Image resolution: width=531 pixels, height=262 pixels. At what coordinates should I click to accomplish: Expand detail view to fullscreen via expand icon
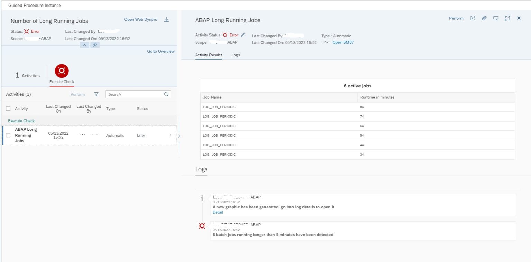click(507, 18)
